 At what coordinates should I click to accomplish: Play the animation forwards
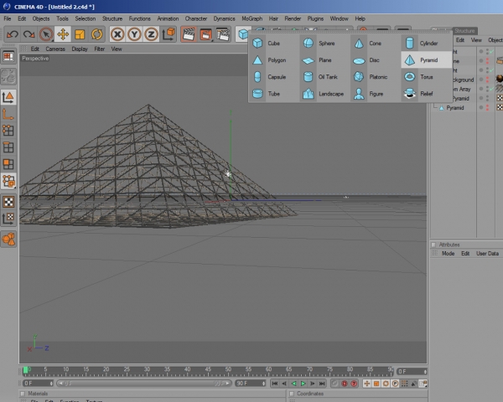(303, 384)
